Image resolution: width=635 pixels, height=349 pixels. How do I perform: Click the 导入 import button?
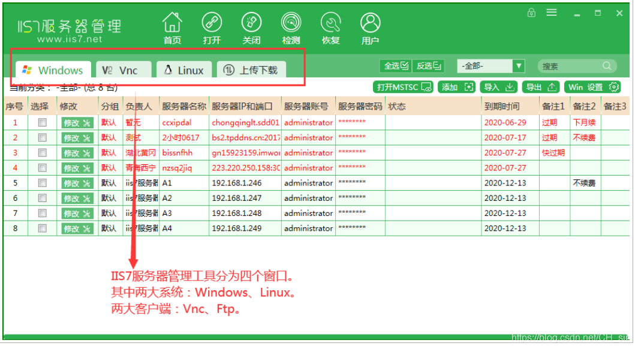tap(498, 87)
